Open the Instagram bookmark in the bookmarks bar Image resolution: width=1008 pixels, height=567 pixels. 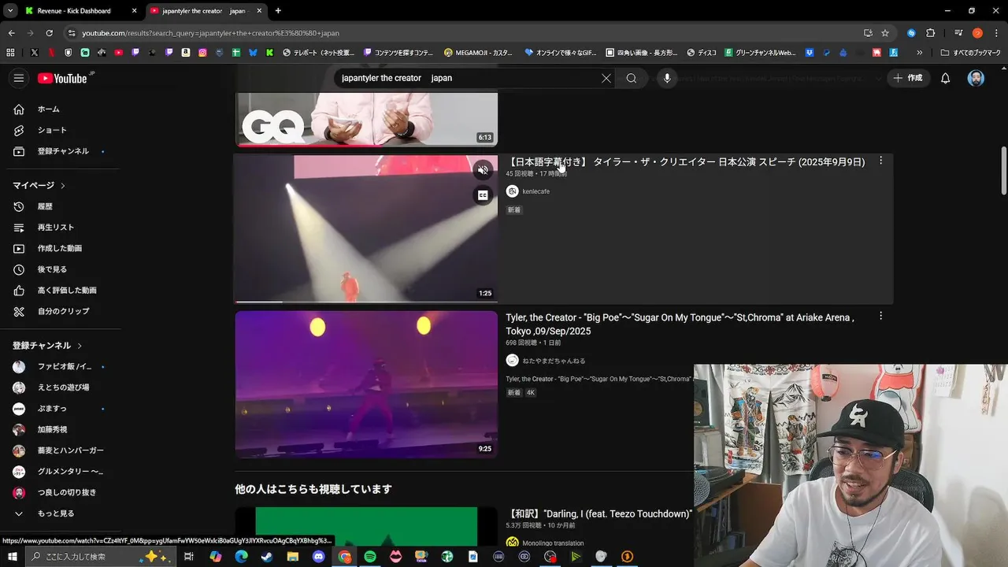pos(202,53)
